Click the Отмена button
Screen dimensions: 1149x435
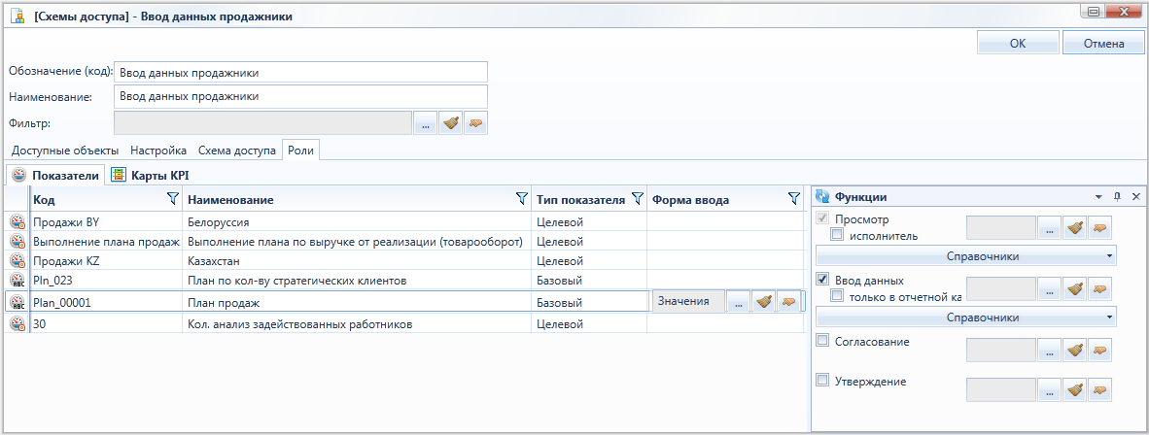pos(1103,43)
